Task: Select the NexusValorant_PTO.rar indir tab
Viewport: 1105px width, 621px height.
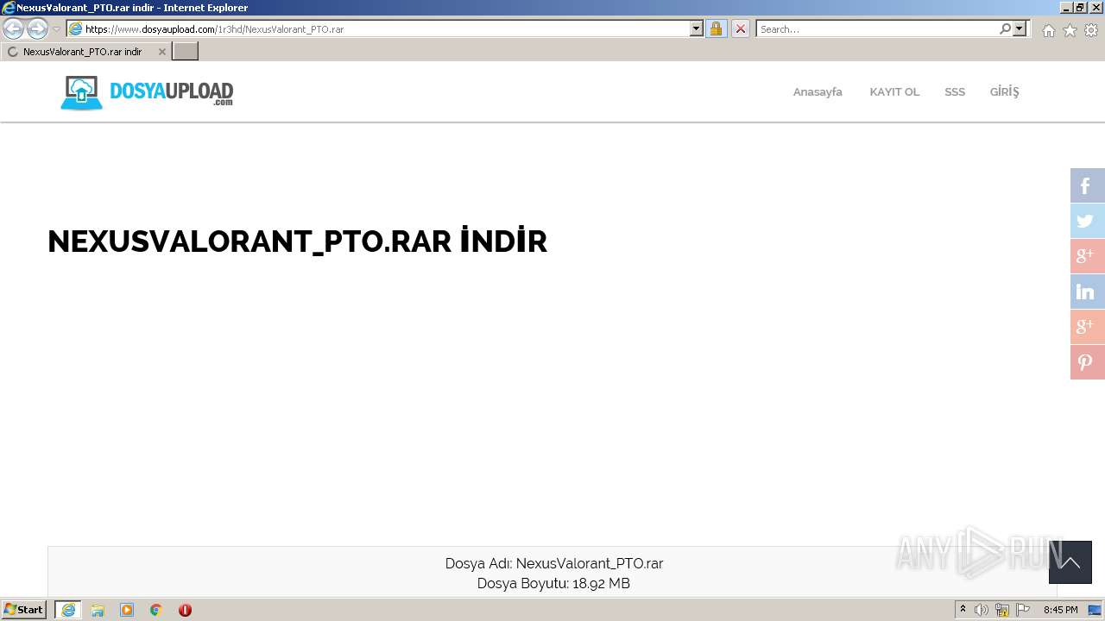Action: point(85,52)
